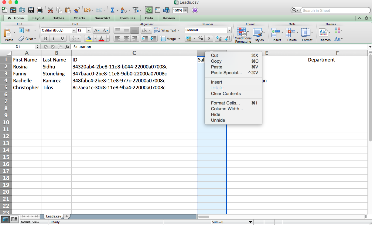Screen dimensions: 372x225
Task: Choose Paste Special from context menu
Action: point(234,73)
